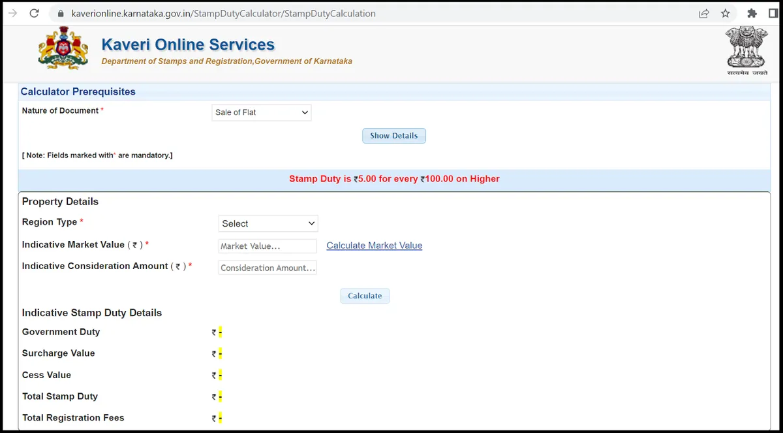Click the Calculator Prerequisites section header
This screenshot has width=783, height=433.
coord(78,92)
